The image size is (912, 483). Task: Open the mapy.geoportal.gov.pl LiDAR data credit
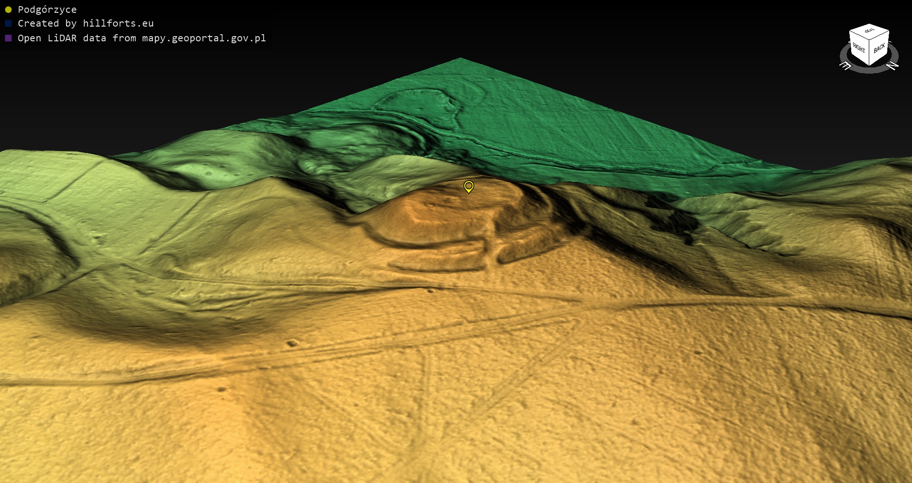(x=142, y=38)
